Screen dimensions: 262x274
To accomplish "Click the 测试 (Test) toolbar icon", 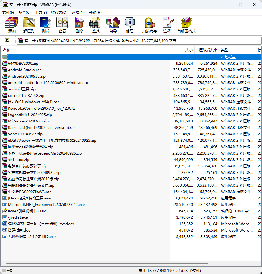I will [x=46, y=25].
